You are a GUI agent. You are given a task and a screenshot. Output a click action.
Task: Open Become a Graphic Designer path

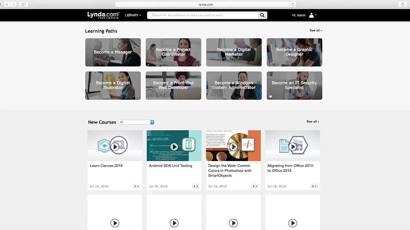point(294,52)
